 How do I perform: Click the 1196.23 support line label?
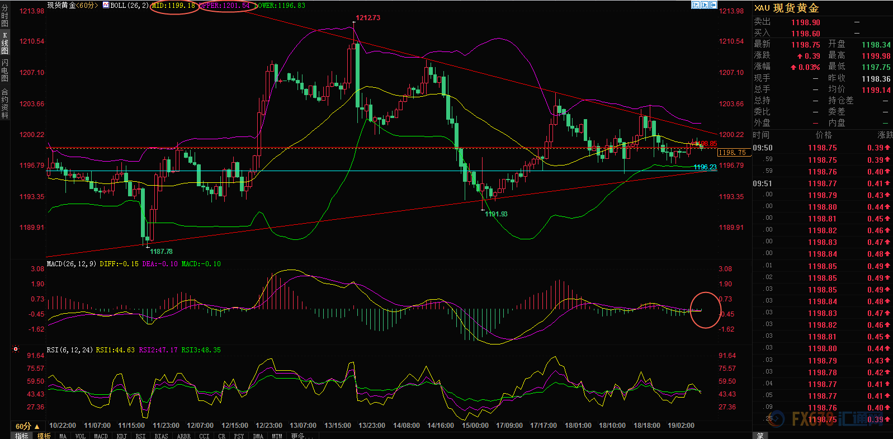coord(705,167)
